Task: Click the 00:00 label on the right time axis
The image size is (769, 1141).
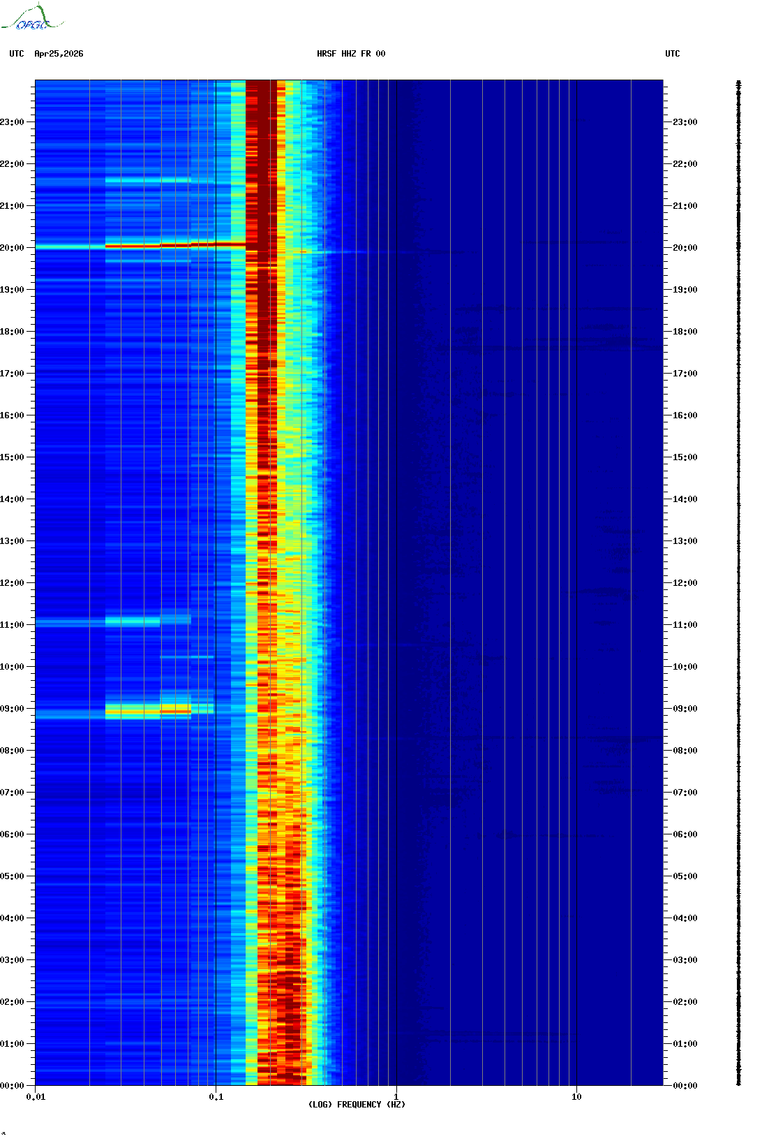Action: 685,1086
